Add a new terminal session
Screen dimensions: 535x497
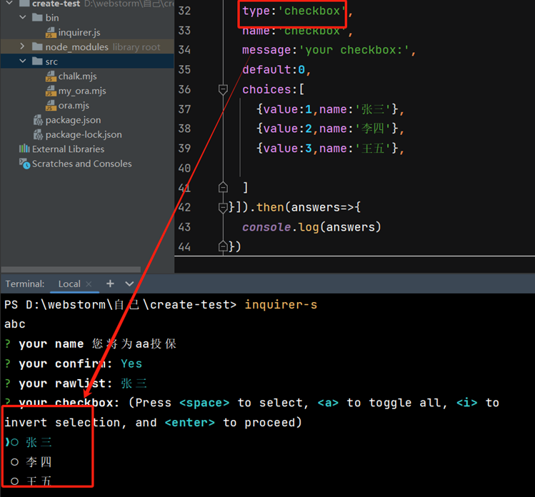110,283
